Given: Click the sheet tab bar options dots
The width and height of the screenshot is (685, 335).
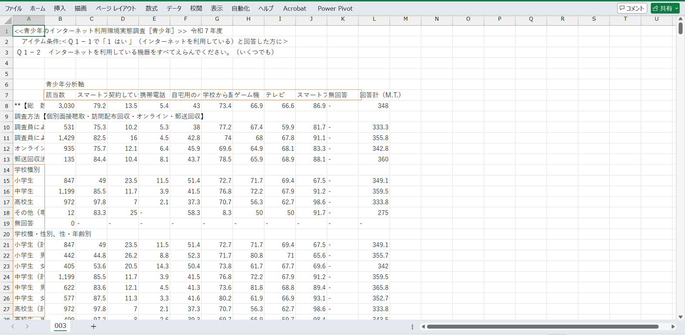Looking at the screenshot, I should (412, 327).
